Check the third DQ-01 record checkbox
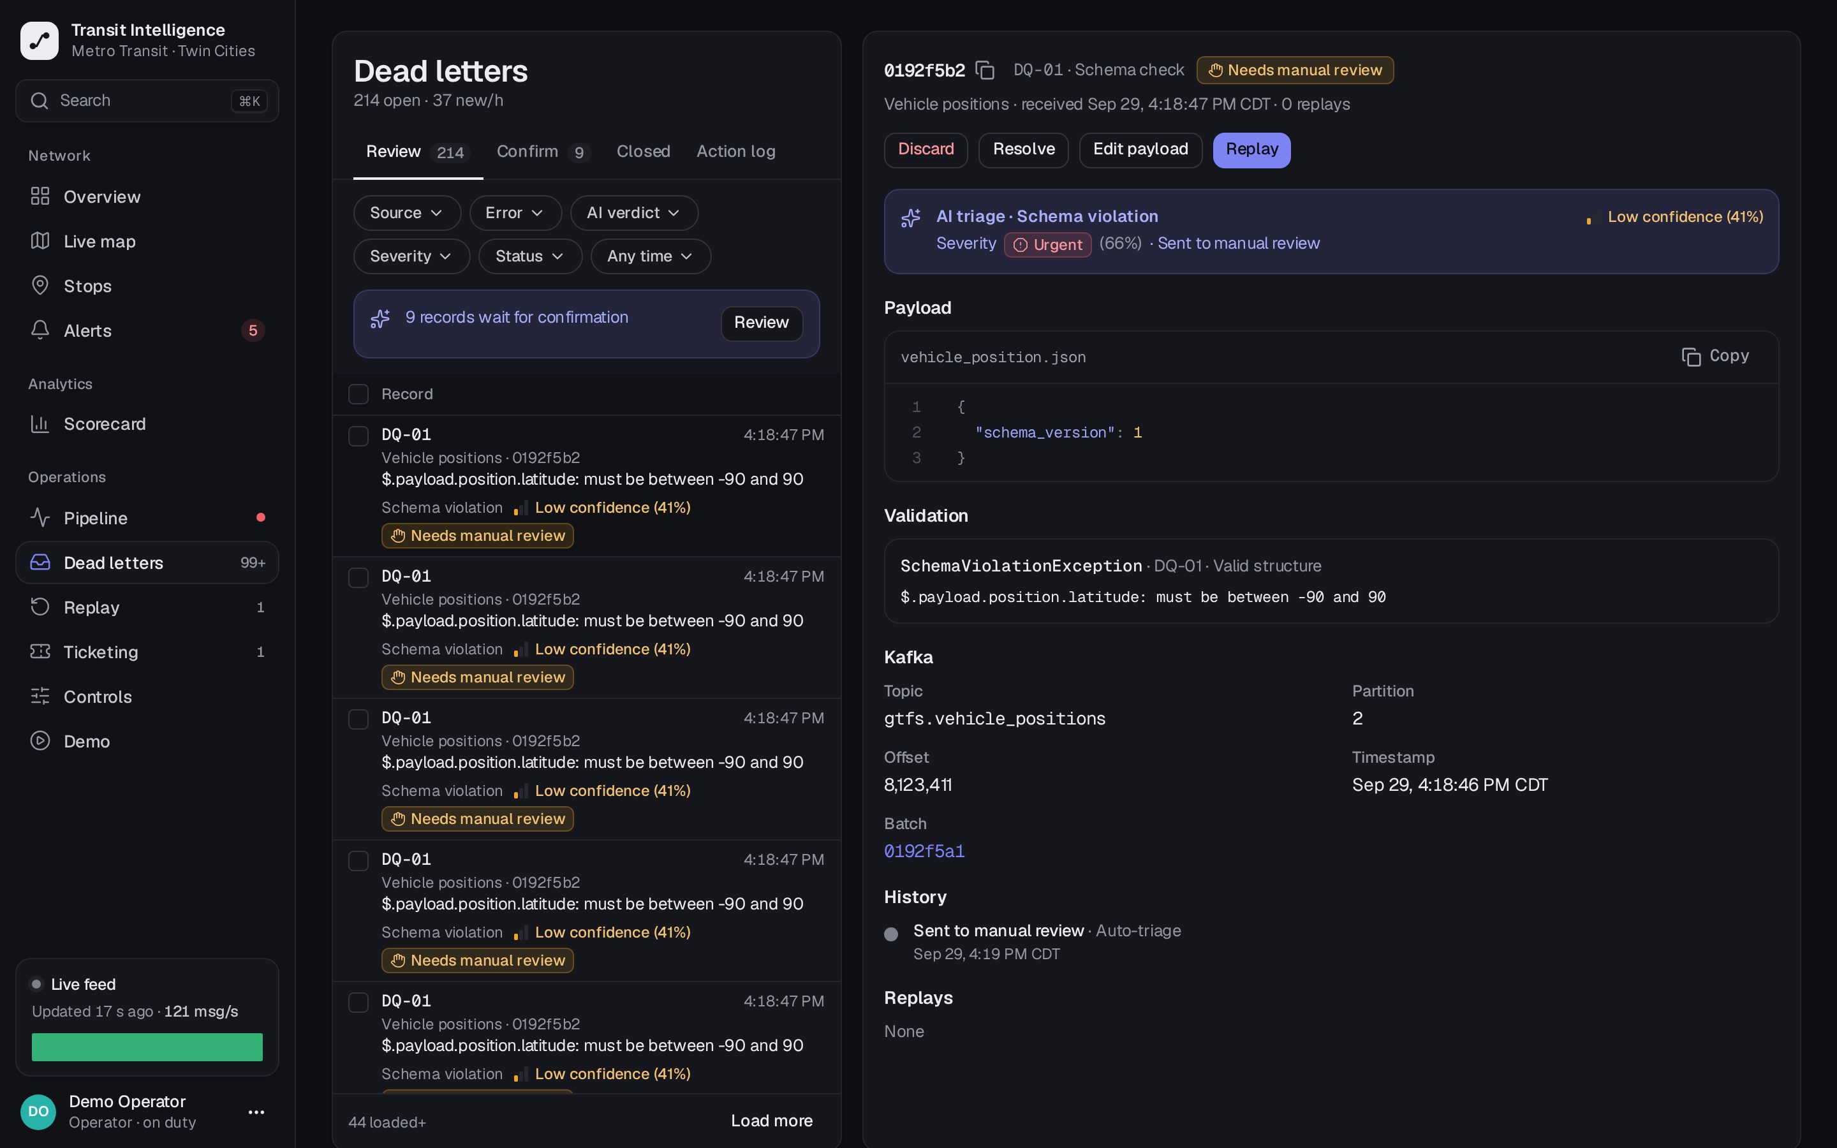 pos(358,719)
